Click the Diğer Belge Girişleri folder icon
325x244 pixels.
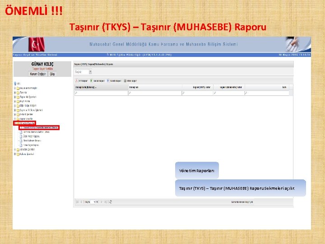(18, 106)
